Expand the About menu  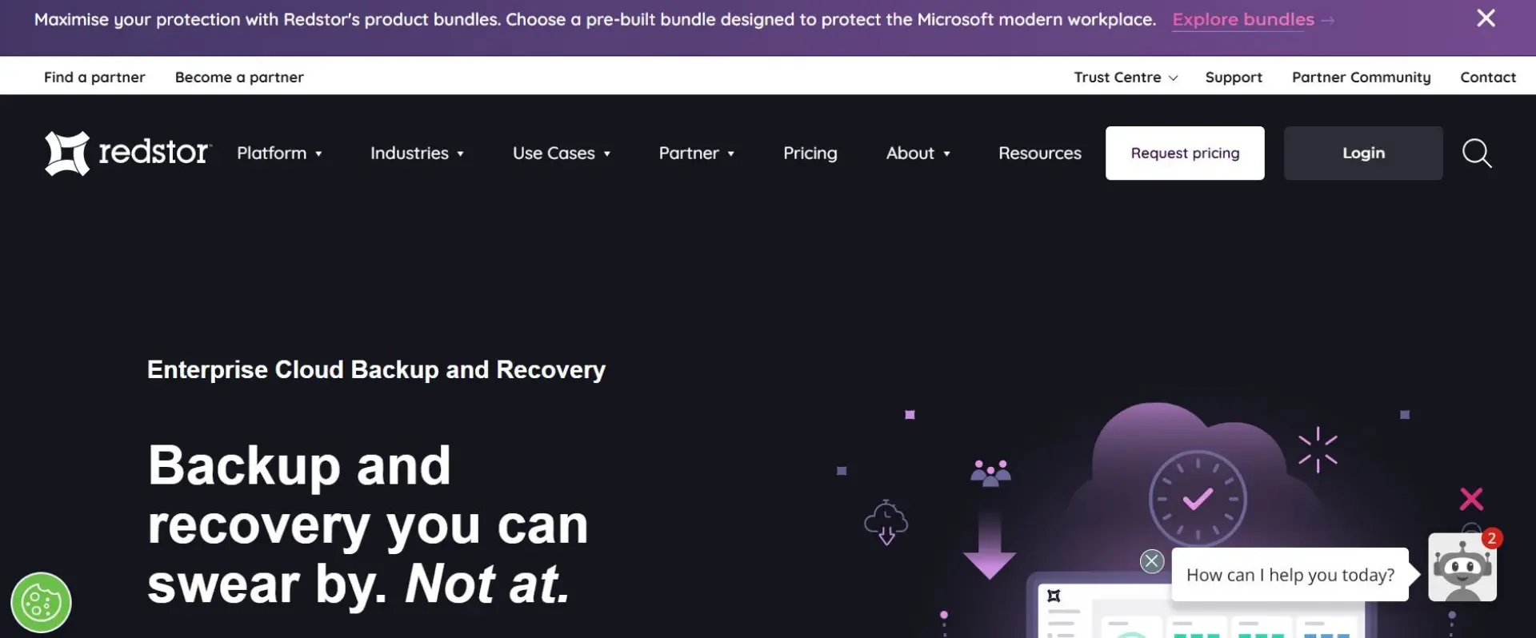click(918, 153)
